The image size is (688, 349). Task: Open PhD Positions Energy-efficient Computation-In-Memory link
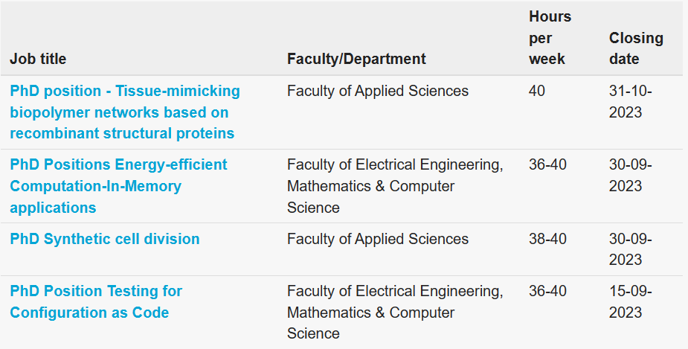click(x=118, y=186)
